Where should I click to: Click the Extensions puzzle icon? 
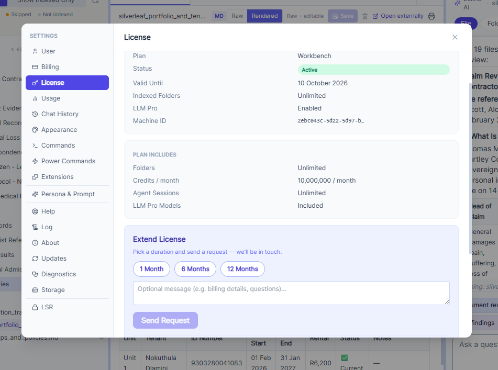click(35, 177)
